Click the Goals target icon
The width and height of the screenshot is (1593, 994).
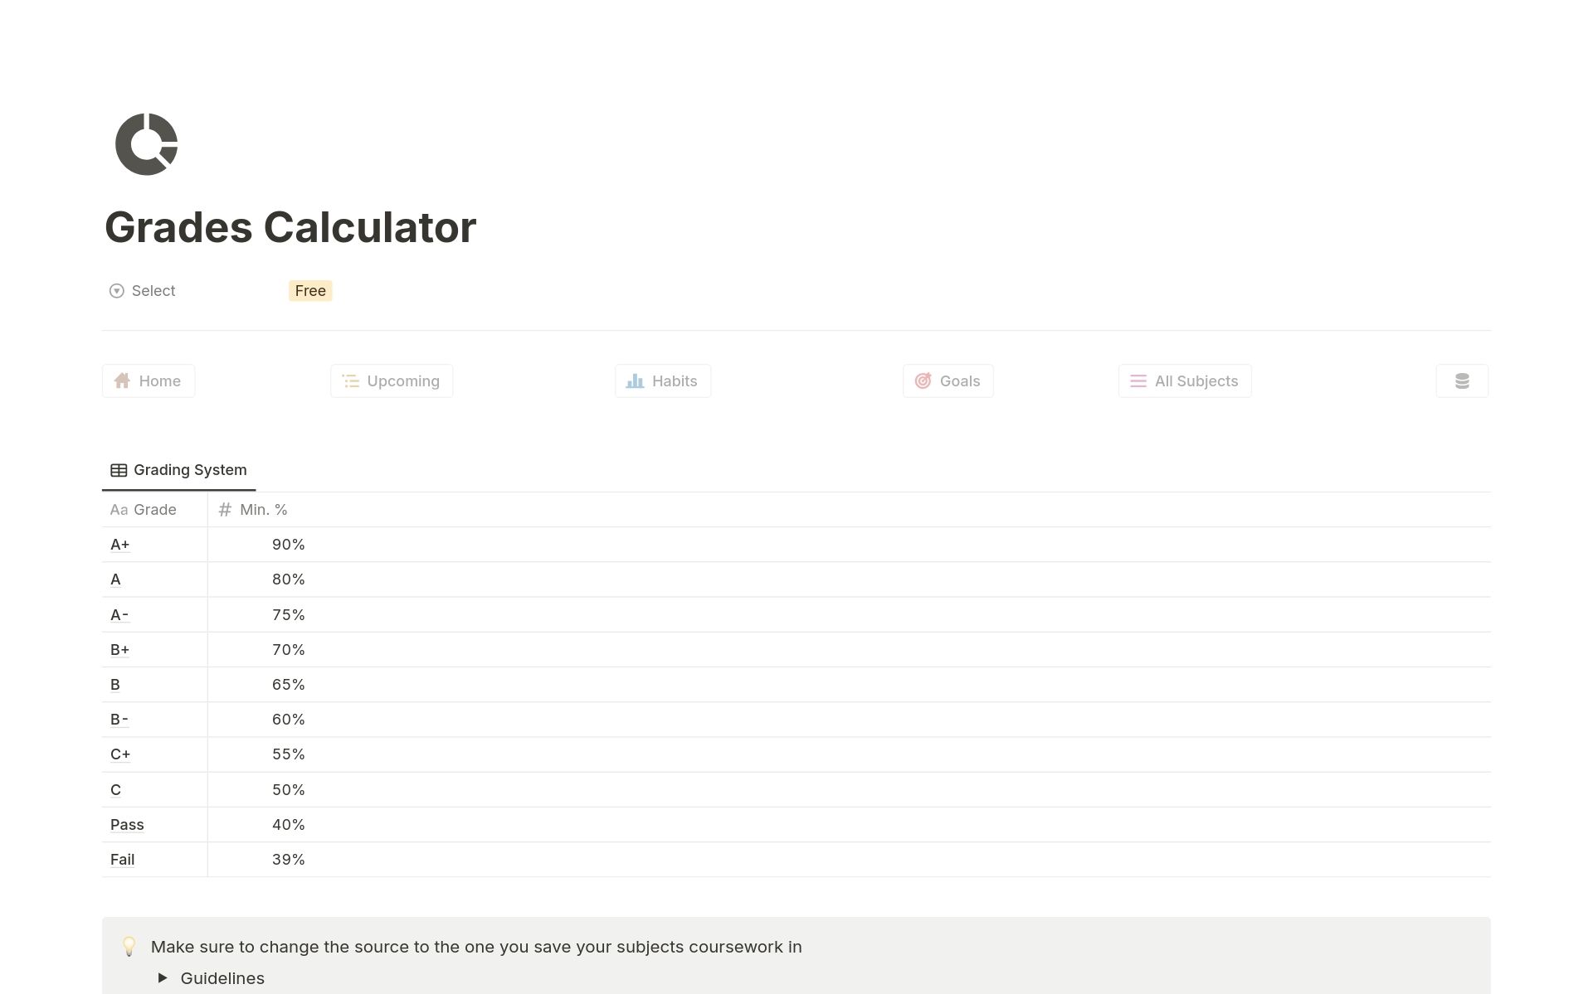pyautogui.click(x=923, y=381)
